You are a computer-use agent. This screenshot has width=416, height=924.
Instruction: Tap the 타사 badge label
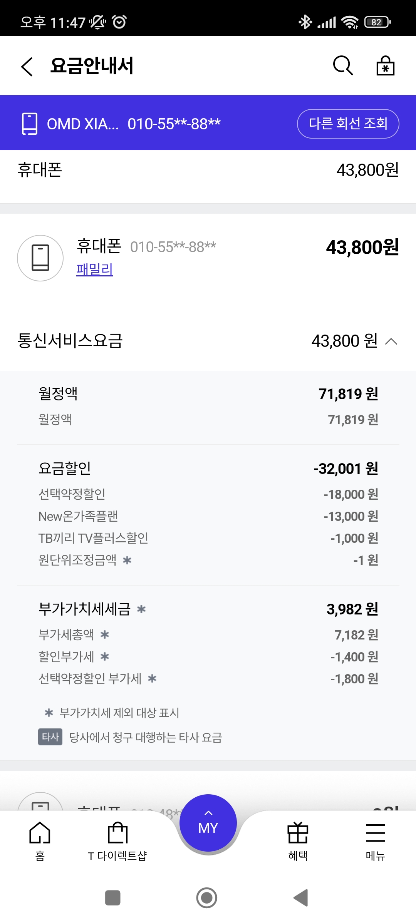click(50, 737)
